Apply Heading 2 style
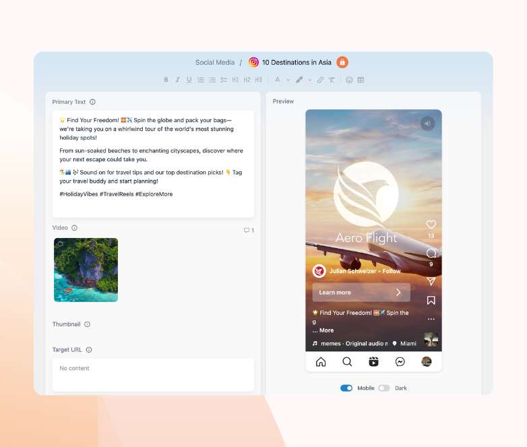This screenshot has width=527, height=447. point(247,80)
